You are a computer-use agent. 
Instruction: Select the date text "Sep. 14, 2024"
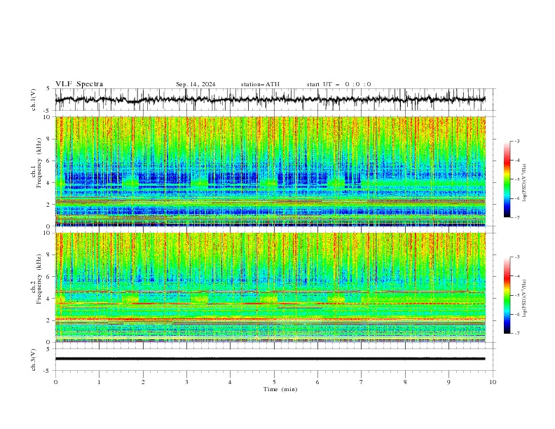[196, 84]
